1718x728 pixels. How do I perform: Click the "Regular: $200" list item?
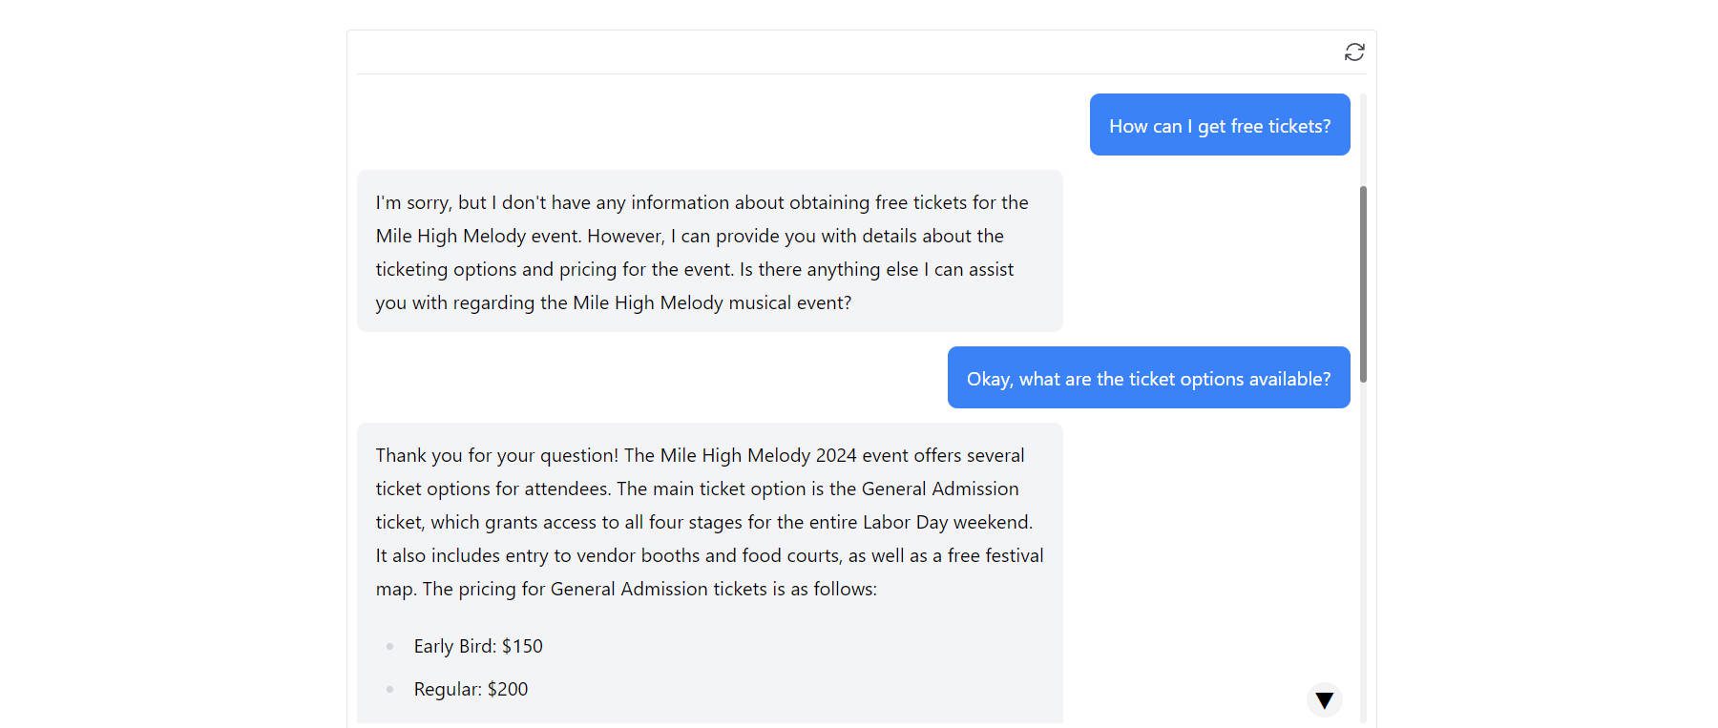click(x=471, y=689)
